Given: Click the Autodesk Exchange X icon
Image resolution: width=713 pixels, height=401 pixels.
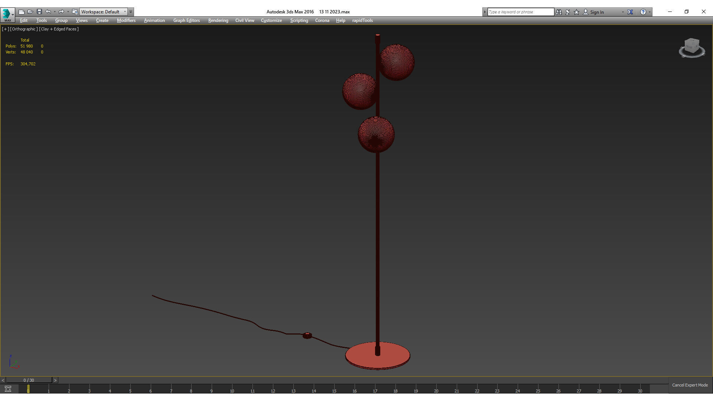Looking at the screenshot, I should coord(630,12).
